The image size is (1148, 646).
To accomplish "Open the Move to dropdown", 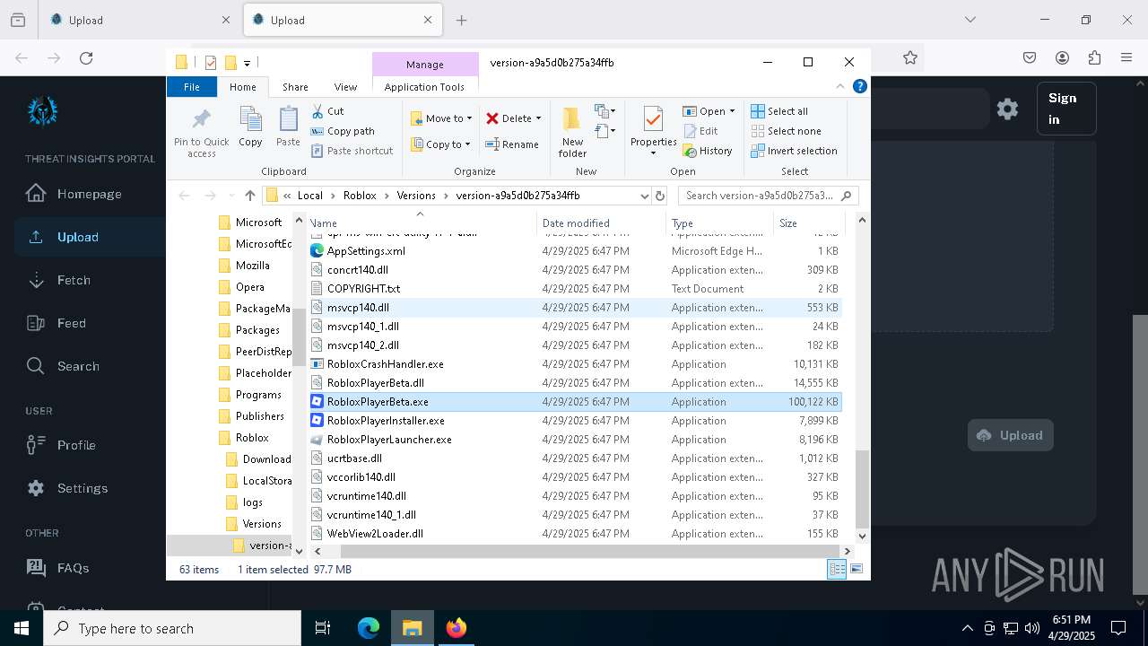I will pyautogui.click(x=441, y=118).
